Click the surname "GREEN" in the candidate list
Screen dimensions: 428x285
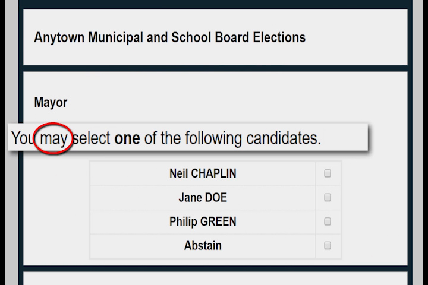coord(218,221)
